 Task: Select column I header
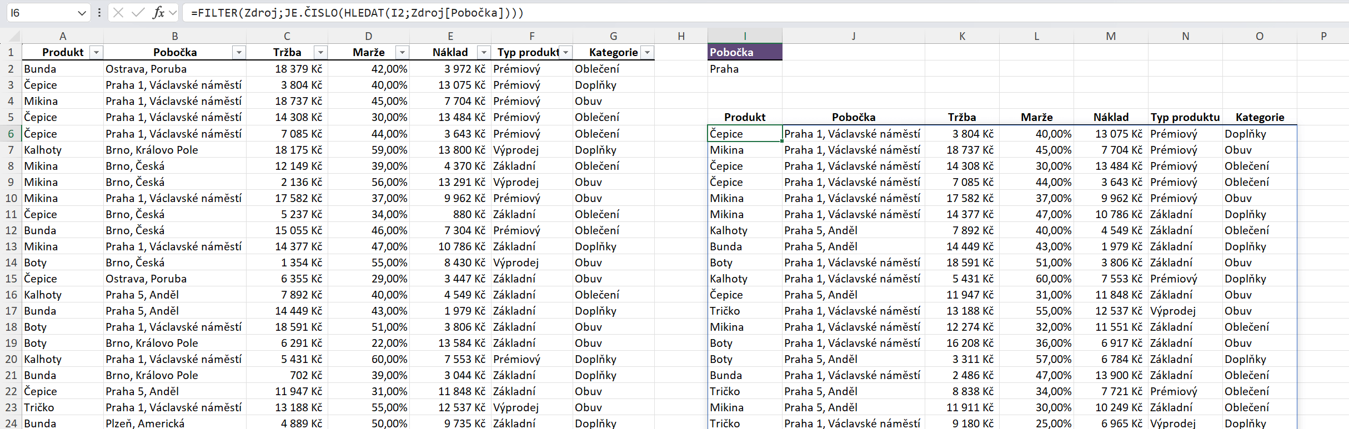[x=744, y=36]
